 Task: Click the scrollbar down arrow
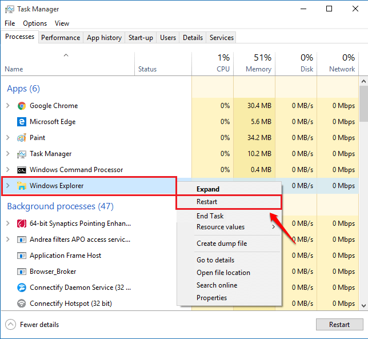tap(363, 306)
